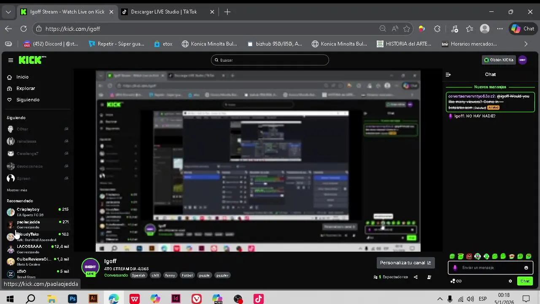Viewport: 540px width, 304px height.
Task: Open chat settings gear icon
Action: point(510,281)
